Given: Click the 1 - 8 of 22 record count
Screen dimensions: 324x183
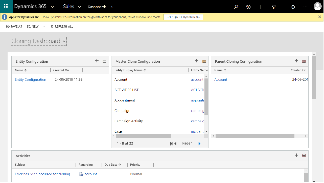Looking at the screenshot, I should [125, 143].
